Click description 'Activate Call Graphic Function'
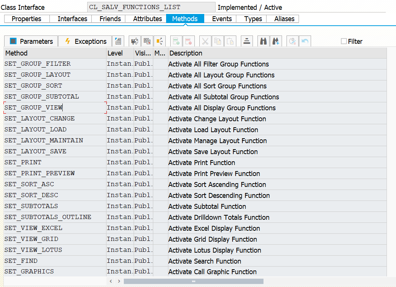The height and width of the screenshot is (287, 396). (x=213, y=272)
